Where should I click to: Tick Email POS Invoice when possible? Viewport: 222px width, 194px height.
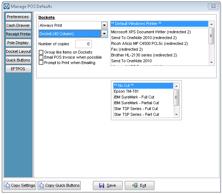pyautogui.click(x=41, y=58)
